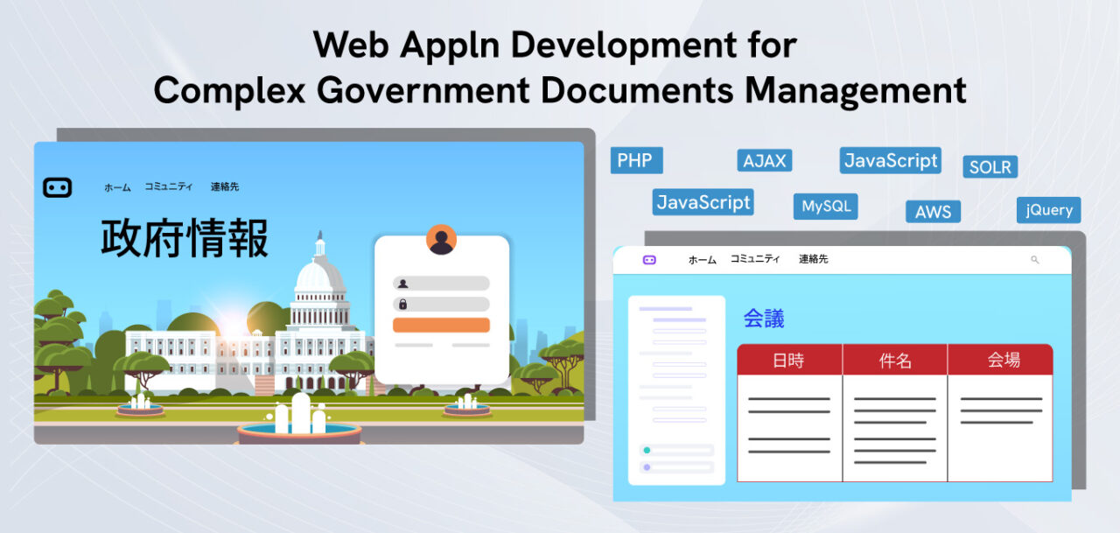1120x533 pixels.
Task: Click the 会議 heading
Action: (766, 319)
